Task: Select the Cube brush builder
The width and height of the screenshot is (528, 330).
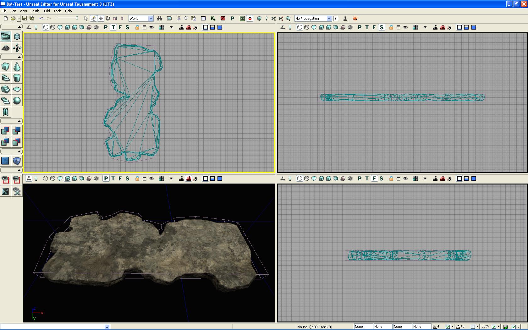Action: 5,67
